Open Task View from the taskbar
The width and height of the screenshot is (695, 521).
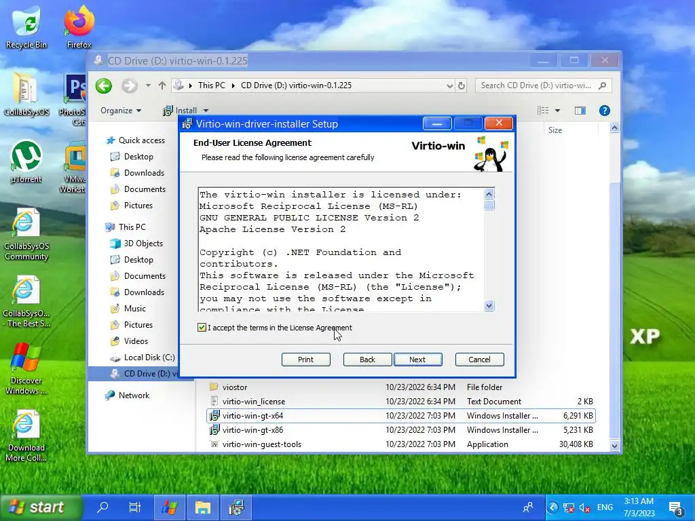[135, 507]
